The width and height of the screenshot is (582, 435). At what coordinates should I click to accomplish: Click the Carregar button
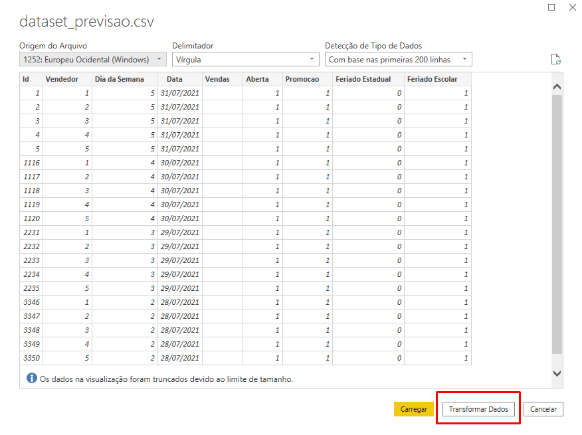(413, 409)
